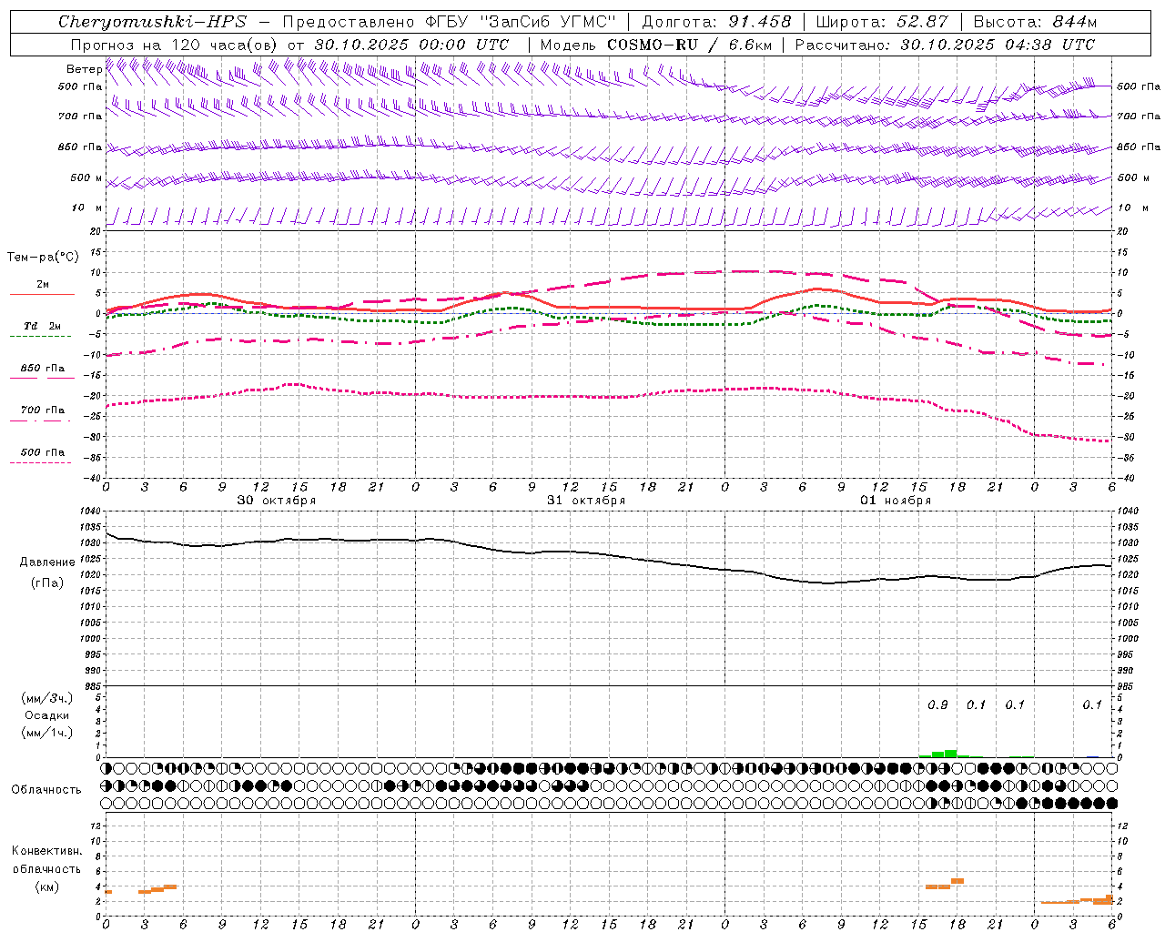Viewport: 1165px width, 932px height.
Task: Click the Рассчитано: 30.10.2025 04:38 UTC timestamp
Action: coord(945,45)
